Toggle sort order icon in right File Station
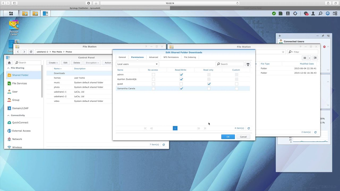This screenshot has height=191, width=340. coord(315,58)
